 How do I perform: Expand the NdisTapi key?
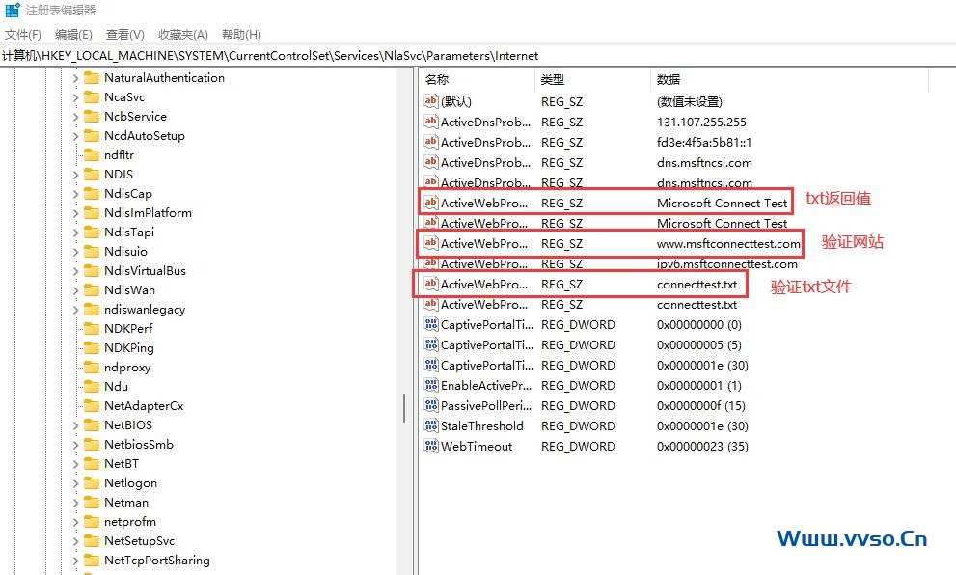click(75, 233)
